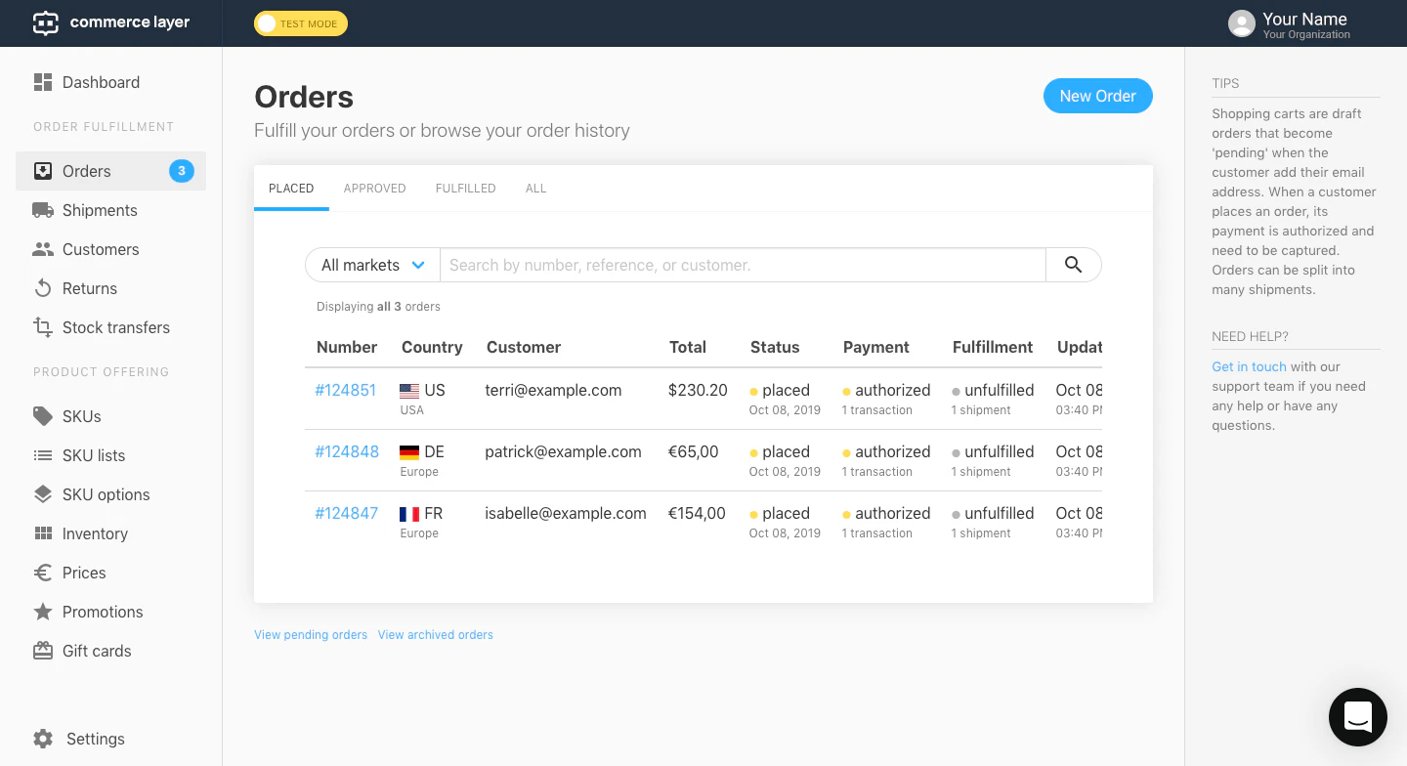Screen dimensions: 1407x766
Task: Click the Returns icon in the sidebar
Action: (43, 288)
